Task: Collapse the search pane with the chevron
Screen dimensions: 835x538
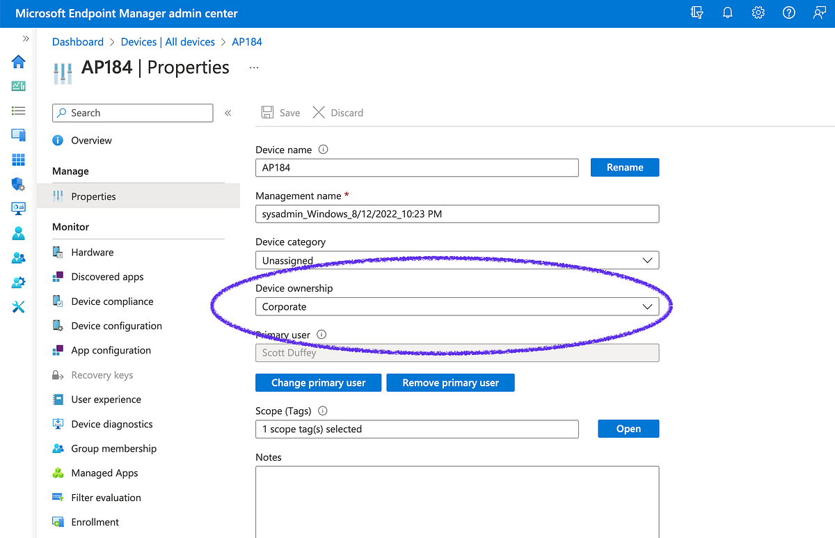Action: (228, 112)
